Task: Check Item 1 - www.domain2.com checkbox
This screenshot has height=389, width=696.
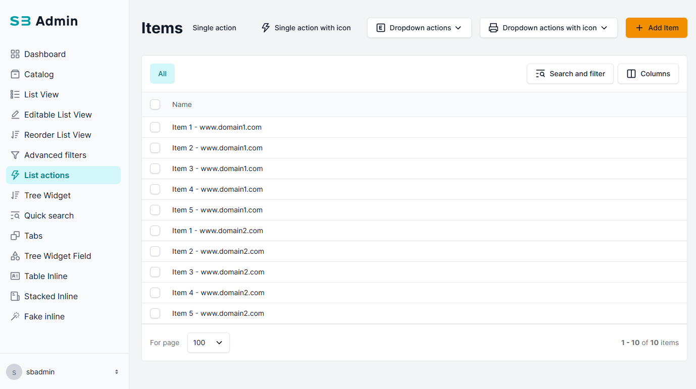Action: [x=155, y=231]
